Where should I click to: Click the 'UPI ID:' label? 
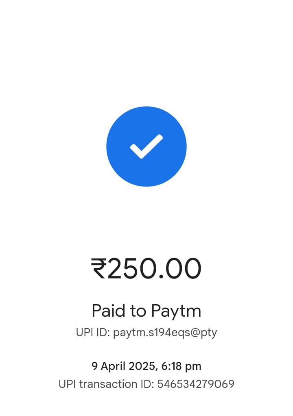[93, 333]
